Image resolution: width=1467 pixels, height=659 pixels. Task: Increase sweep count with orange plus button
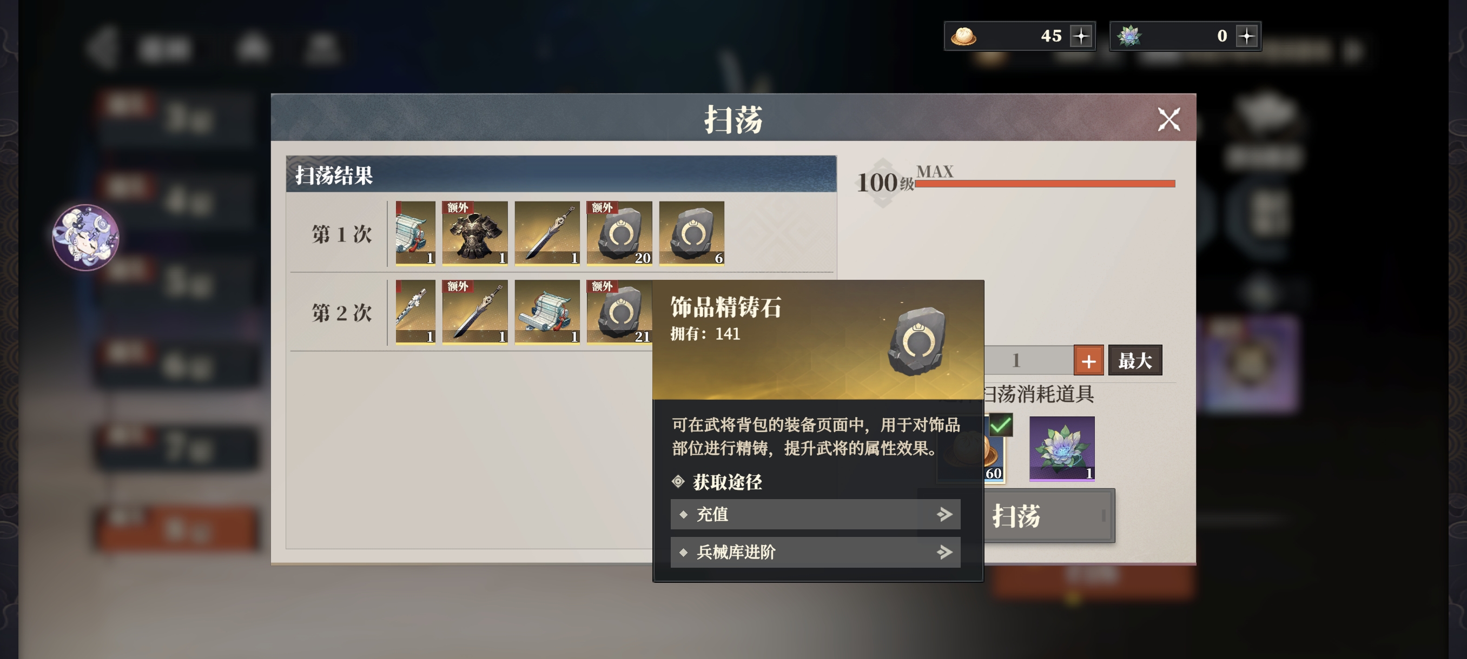[1088, 360]
